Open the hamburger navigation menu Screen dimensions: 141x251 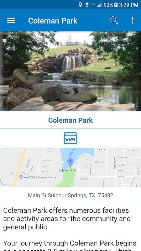[11, 20]
